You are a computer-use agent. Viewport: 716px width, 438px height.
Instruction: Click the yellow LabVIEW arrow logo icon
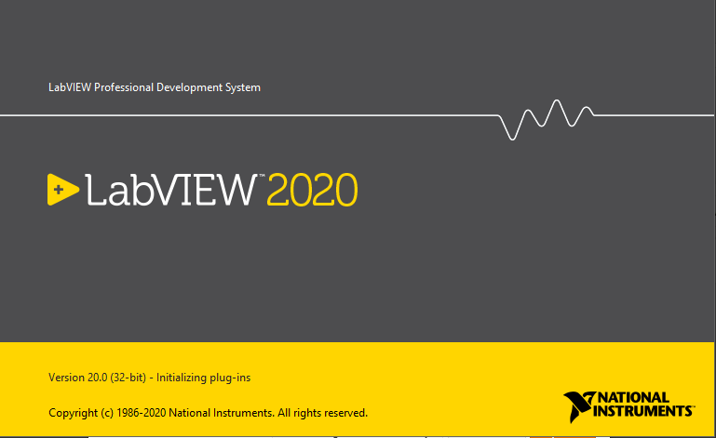[x=62, y=190]
